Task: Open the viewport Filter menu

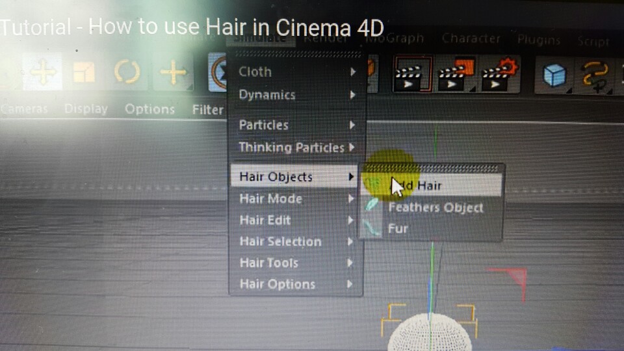Action: click(208, 109)
